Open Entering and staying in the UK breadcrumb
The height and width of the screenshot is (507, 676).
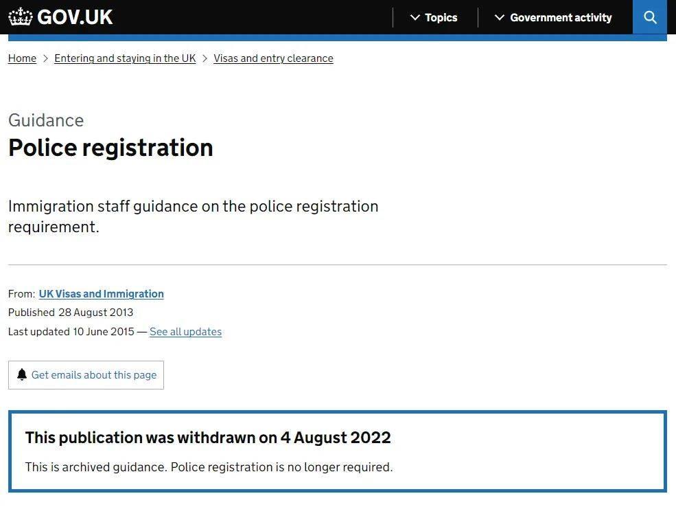tap(125, 58)
